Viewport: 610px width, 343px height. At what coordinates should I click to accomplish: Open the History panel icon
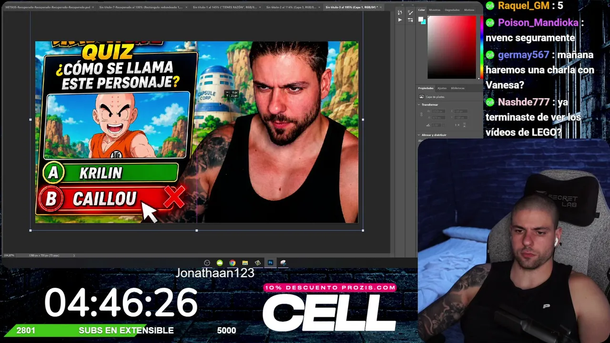(x=400, y=12)
